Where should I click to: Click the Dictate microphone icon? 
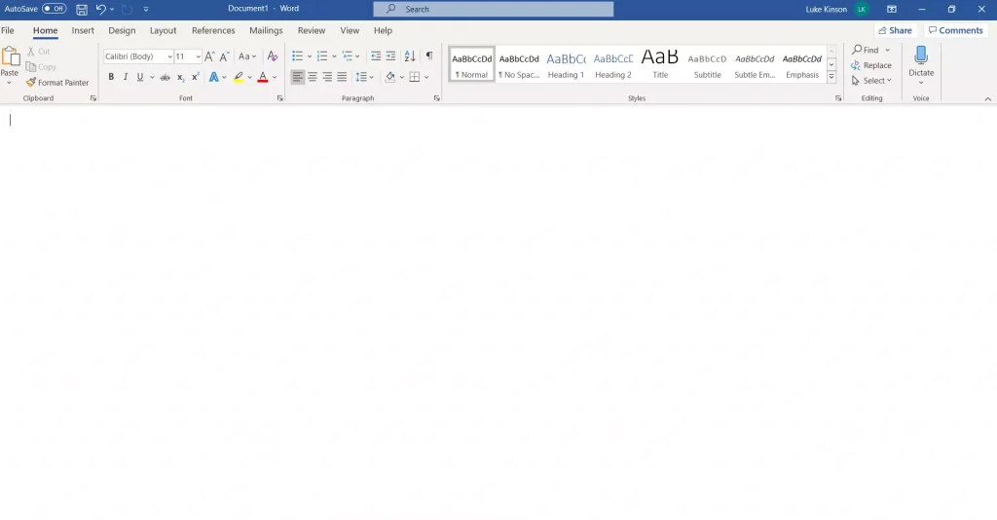pos(921,56)
